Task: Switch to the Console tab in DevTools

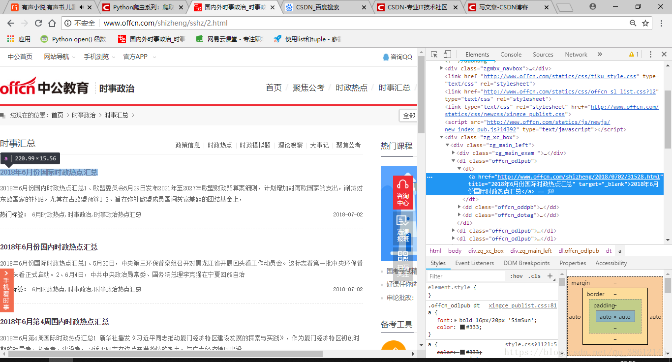Action: pyautogui.click(x=511, y=54)
